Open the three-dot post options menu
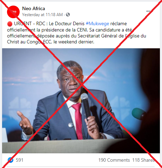The width and height of the screenshot is (162, 168). point(149,11)
